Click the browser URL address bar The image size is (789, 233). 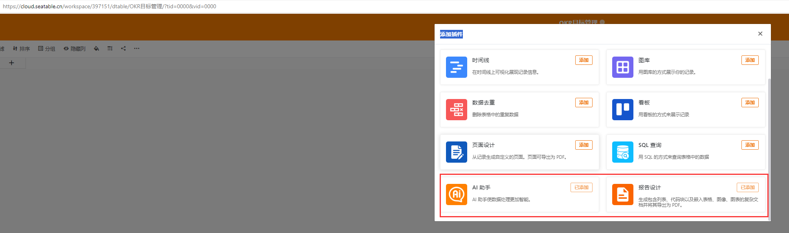pyautogui.click(x=394, y=6)
